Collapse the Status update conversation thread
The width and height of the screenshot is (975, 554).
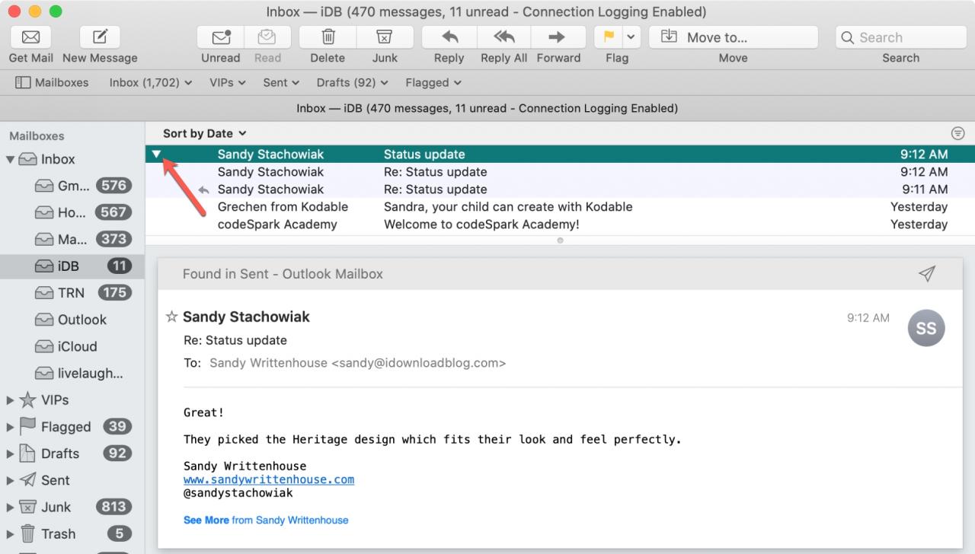[156, 154]
